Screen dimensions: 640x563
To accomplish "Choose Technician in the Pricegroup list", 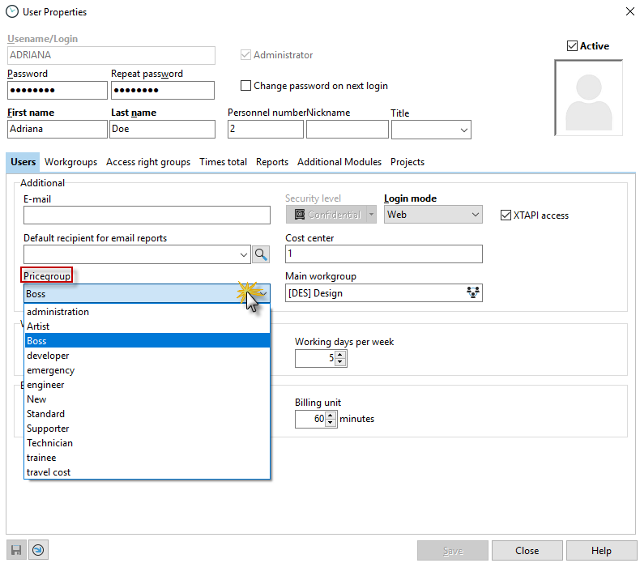I will pos(49,443).
